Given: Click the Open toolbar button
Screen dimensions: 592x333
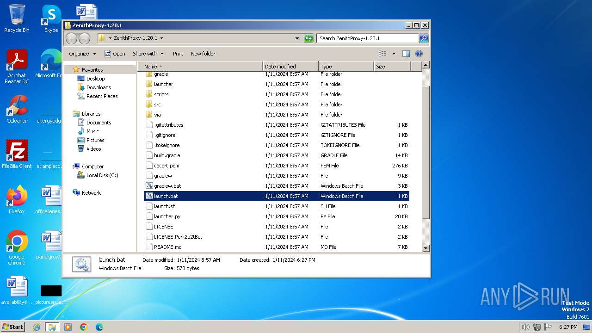Looking at the screenshot, I should (x=115, y=54).
